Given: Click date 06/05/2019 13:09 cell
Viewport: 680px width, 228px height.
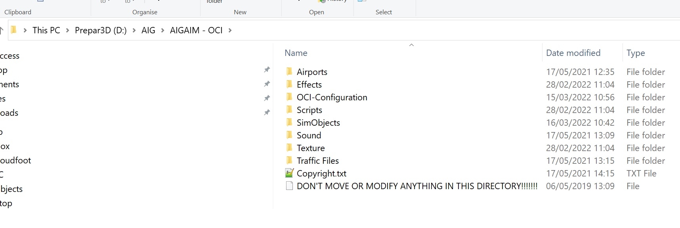Looking at the screenshot, I should 580,186.
